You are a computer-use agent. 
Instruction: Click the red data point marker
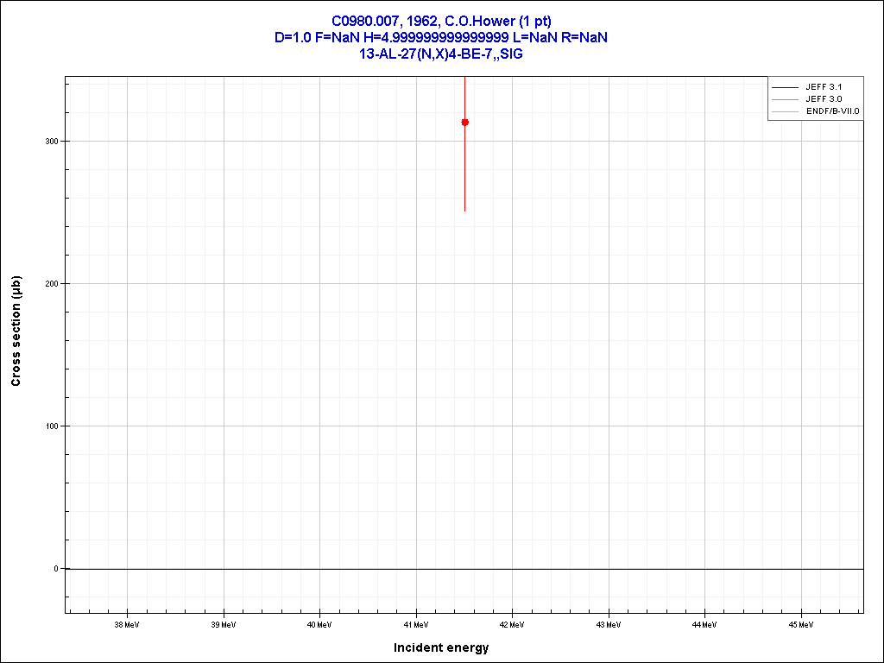pos(464,123)
